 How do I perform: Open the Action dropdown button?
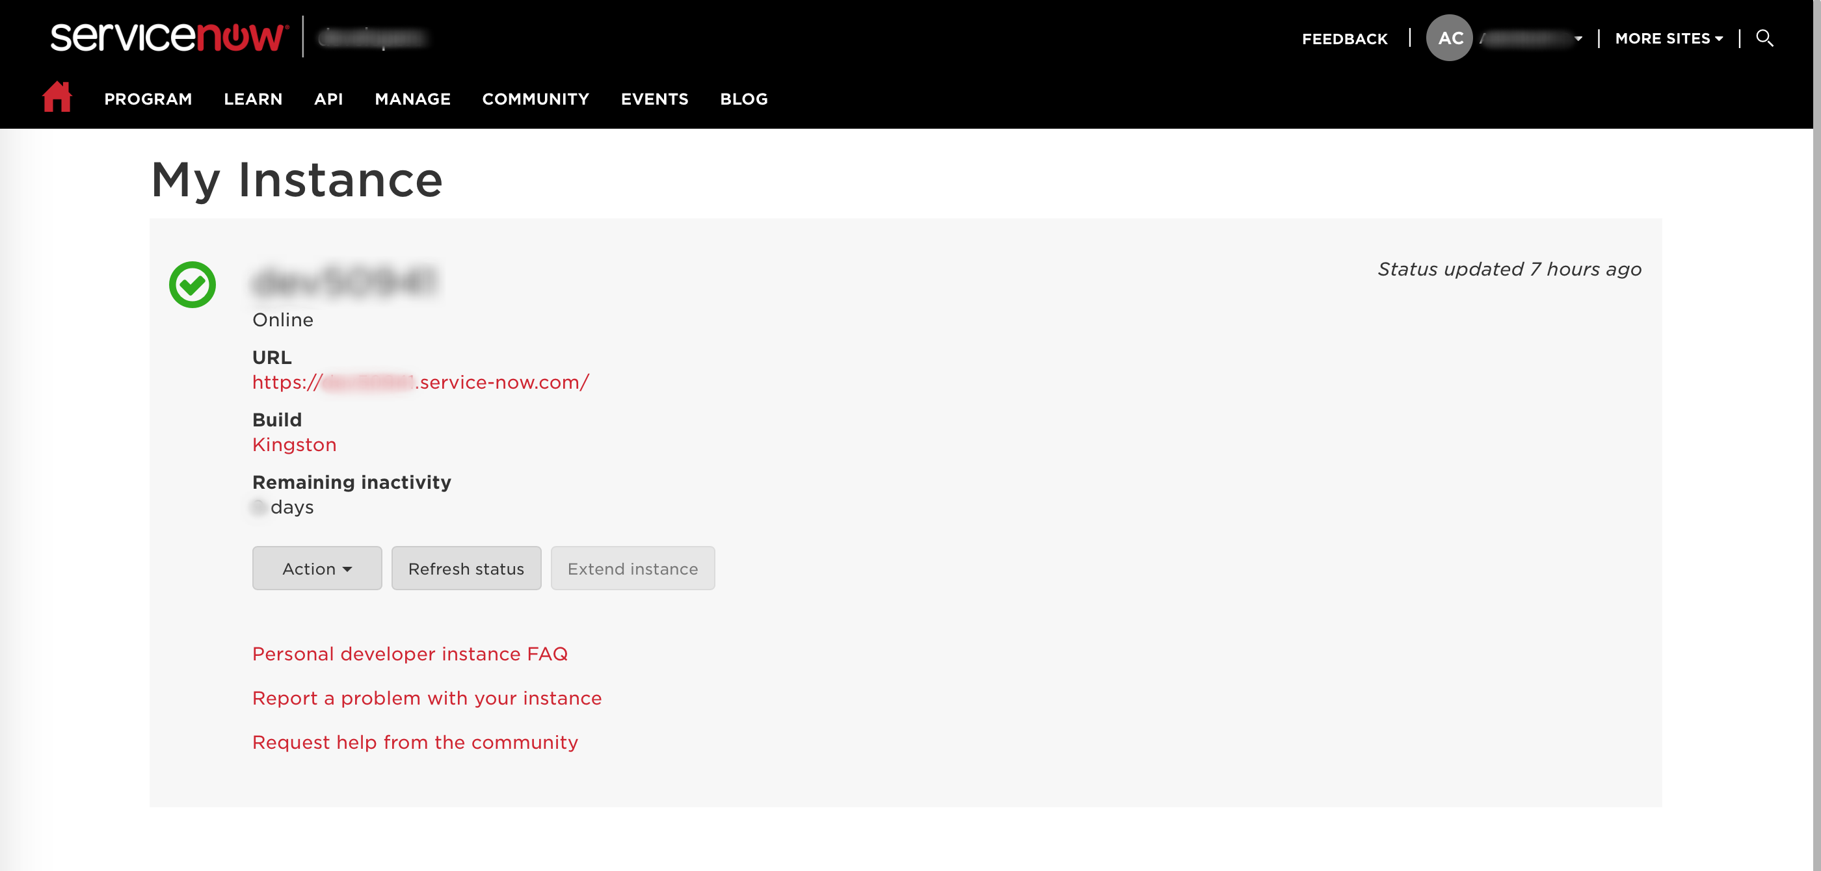[x=317, y=569]
